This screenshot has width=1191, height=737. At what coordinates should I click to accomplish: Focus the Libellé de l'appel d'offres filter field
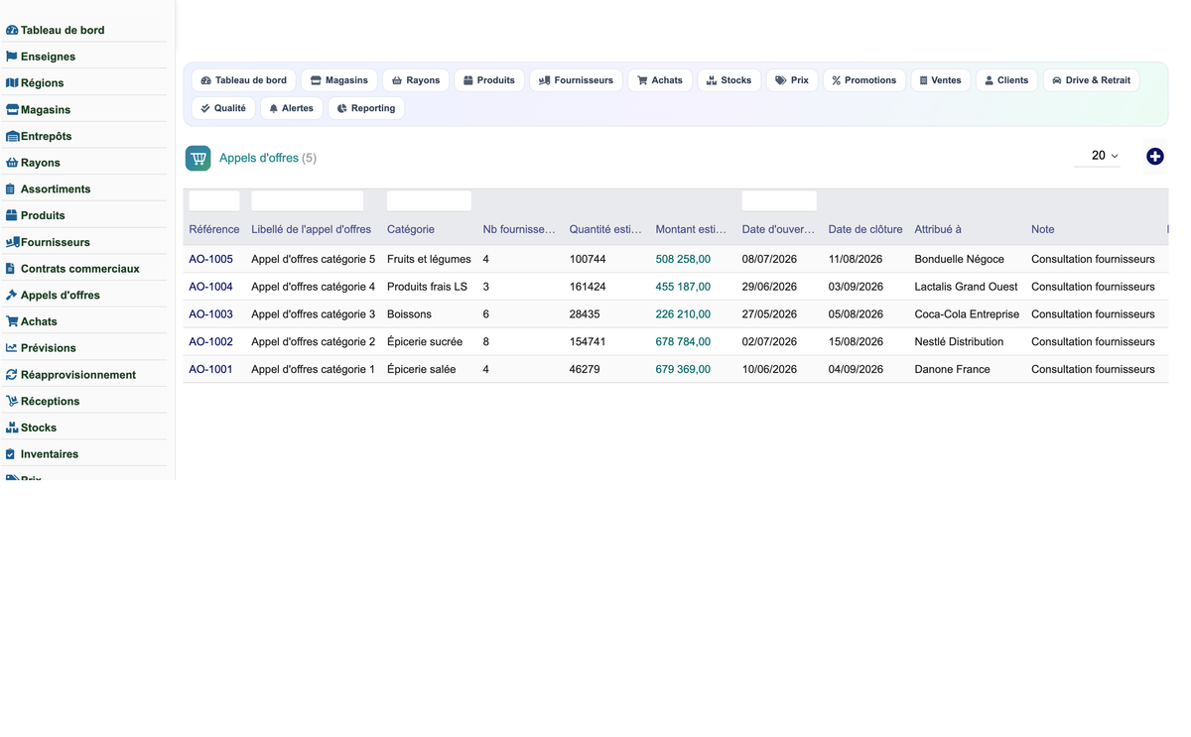(x=308, y=201)
